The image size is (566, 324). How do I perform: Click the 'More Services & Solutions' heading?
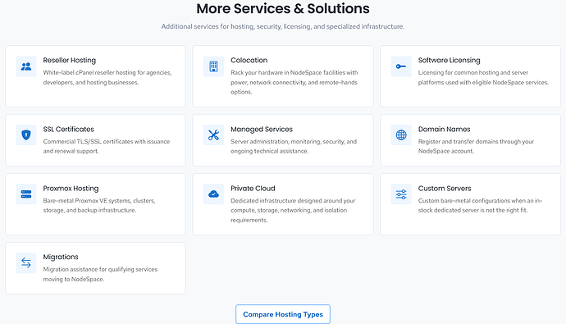click(283, 9)
